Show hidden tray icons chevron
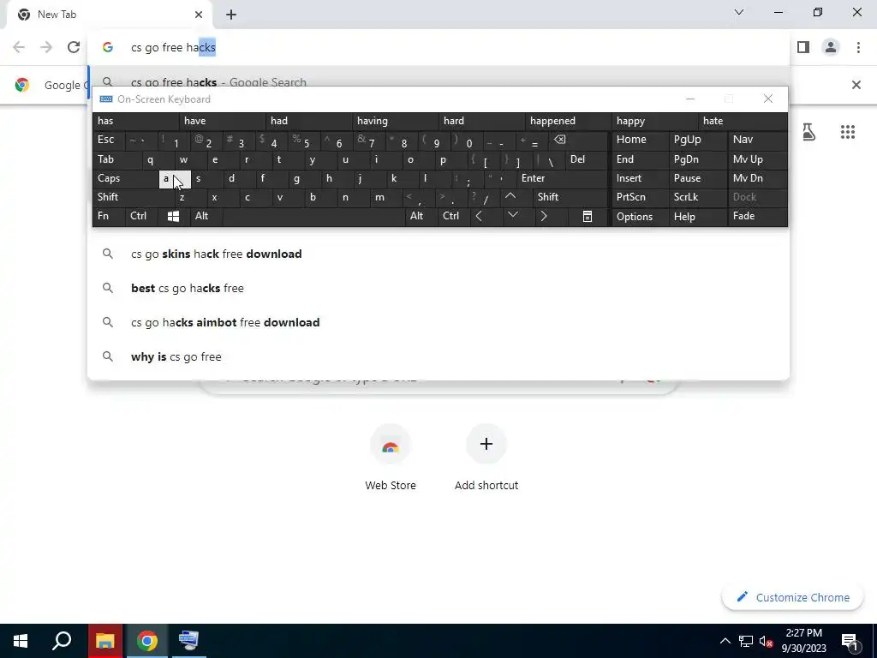The image size is (877, 658). point(725,641)
